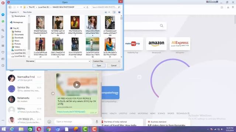Open the news panel icon in sidebar

point(3,59)
